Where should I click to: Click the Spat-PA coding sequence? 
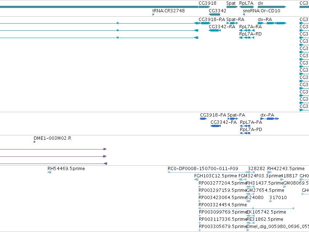(x=233, y=119)
